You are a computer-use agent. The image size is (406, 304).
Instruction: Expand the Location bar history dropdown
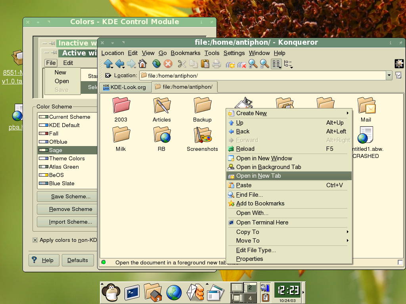(389, 76)
